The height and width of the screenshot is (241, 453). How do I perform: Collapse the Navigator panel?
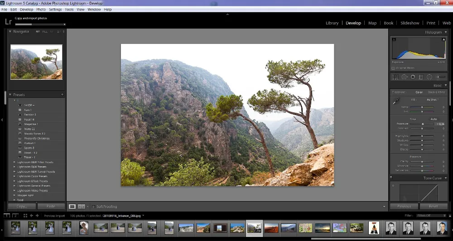(10, 32)
